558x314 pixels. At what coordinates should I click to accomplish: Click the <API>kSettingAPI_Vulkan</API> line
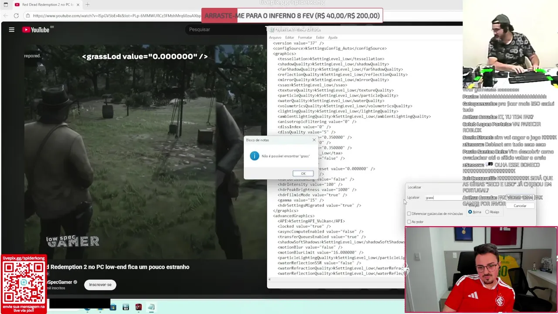click(x=311, y=221)
